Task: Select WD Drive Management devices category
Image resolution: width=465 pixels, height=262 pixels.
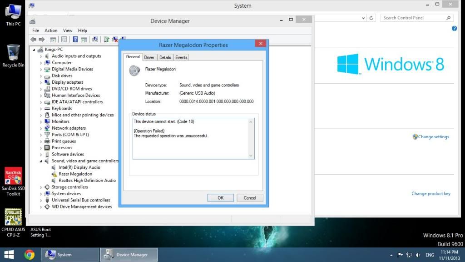Action: pos(82,207)
